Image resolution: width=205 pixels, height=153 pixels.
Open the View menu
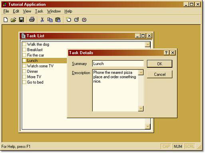pos(27,11)
